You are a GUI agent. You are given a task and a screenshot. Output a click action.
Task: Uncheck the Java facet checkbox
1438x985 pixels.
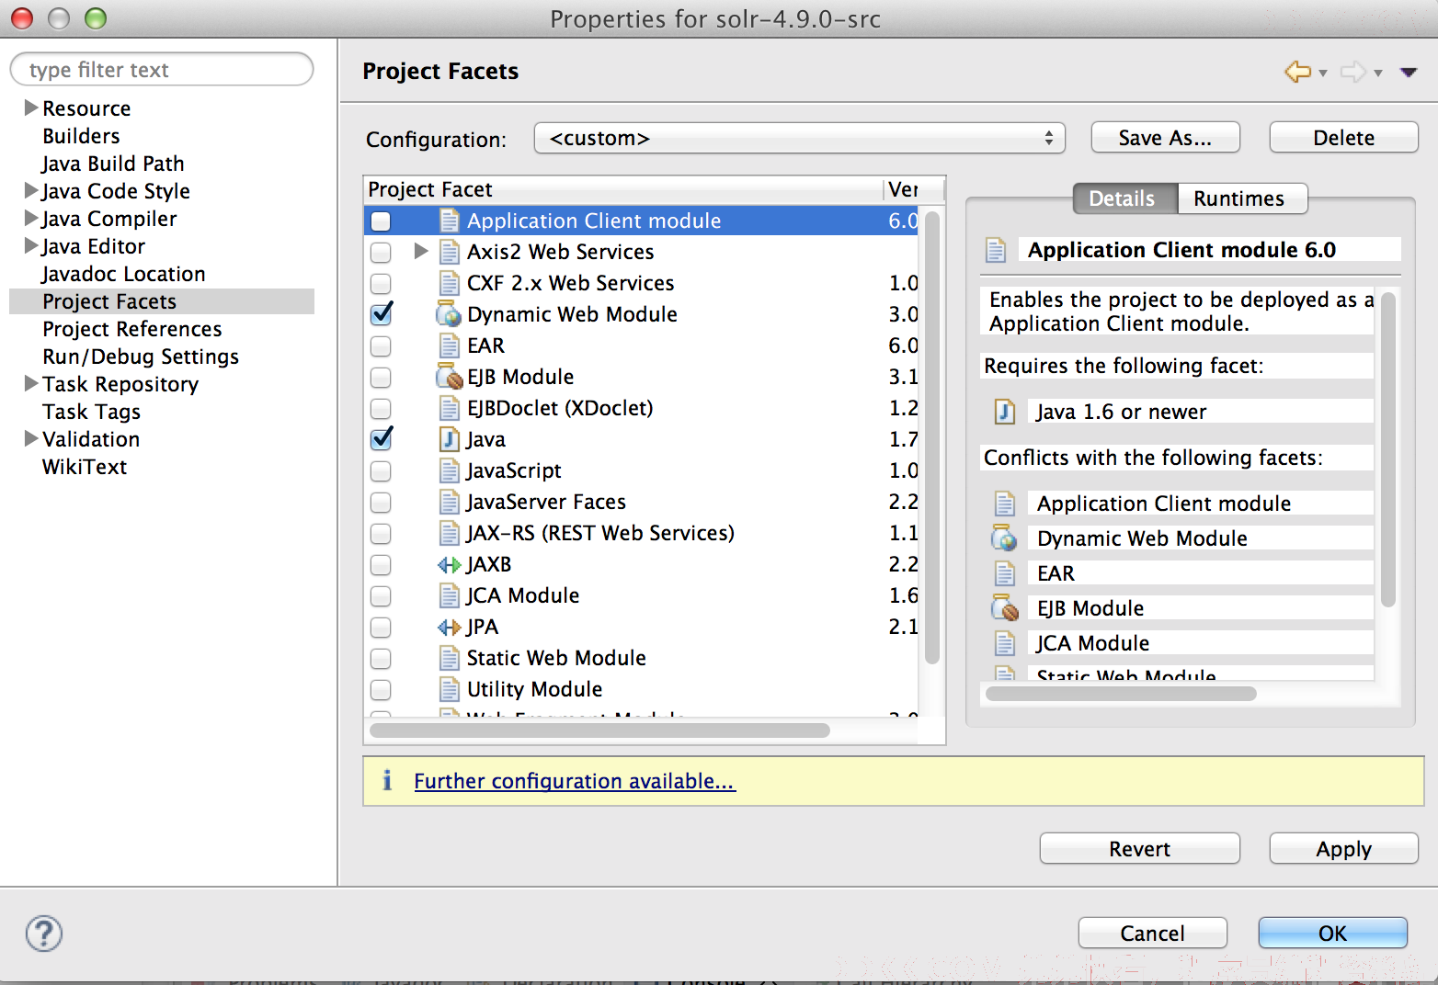point(381,439)
